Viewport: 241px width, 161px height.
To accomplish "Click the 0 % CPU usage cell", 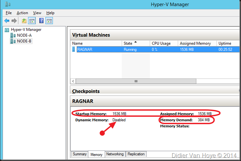I will (155, 49).
